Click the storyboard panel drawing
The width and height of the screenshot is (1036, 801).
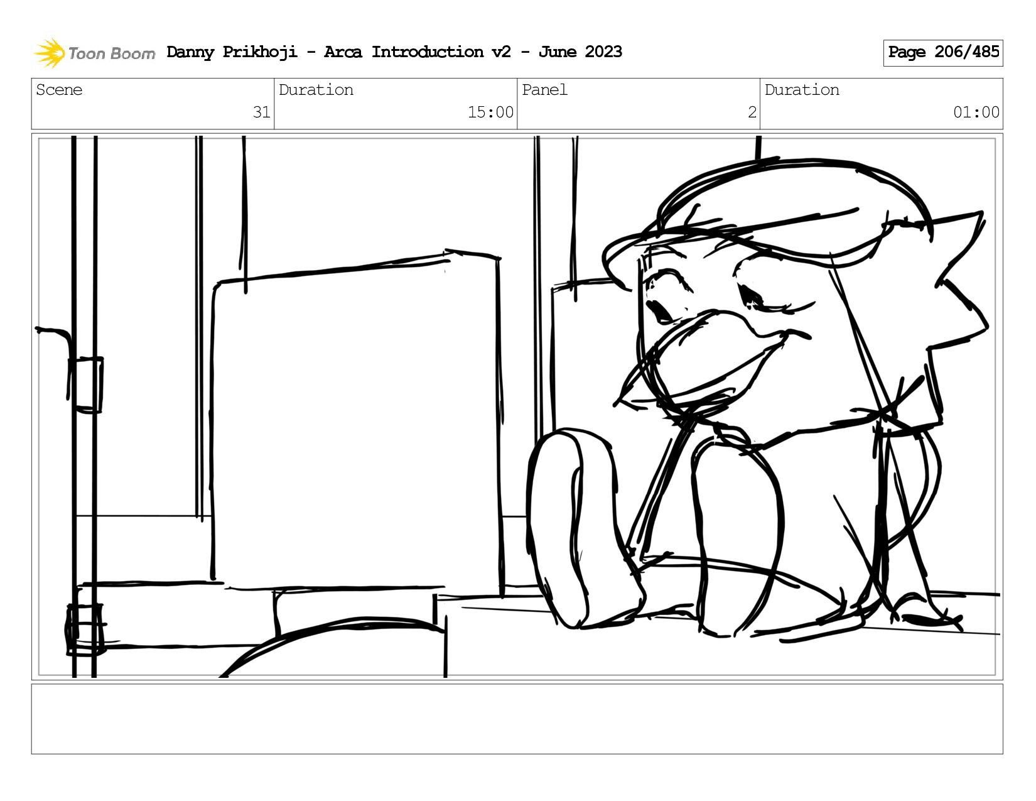[x=517, y=406]
